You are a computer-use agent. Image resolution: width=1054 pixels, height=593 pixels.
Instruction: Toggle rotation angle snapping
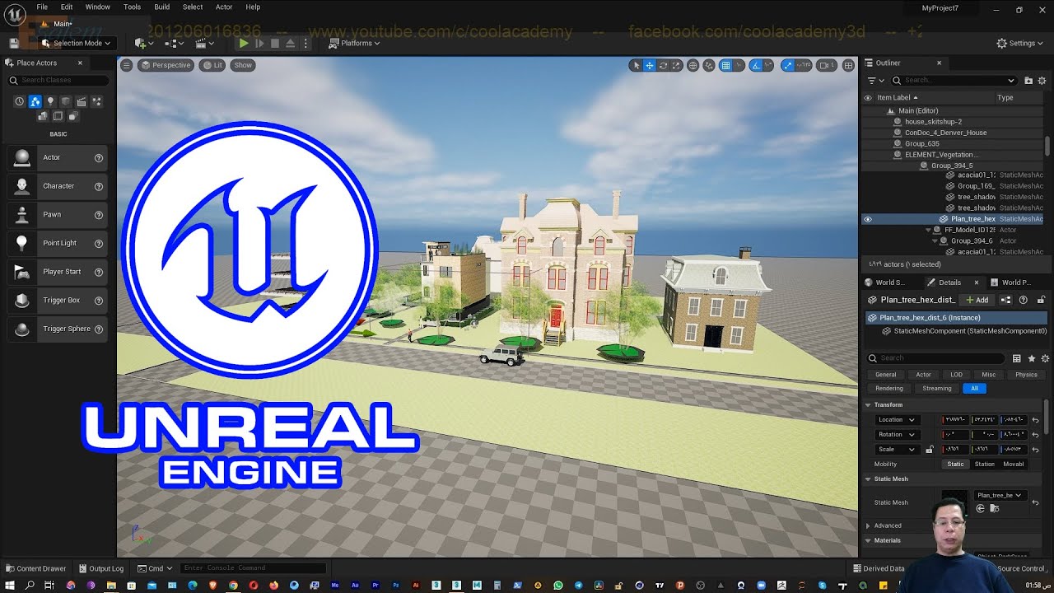click(x=756, y=65)
